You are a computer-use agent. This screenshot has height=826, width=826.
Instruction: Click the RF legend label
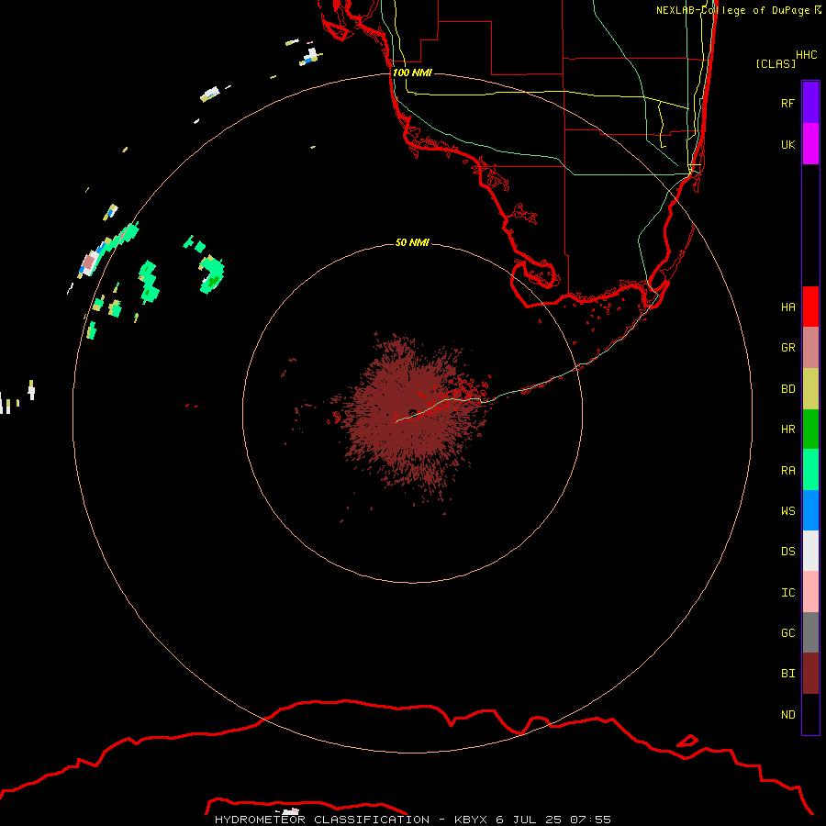tap(788, 103)
